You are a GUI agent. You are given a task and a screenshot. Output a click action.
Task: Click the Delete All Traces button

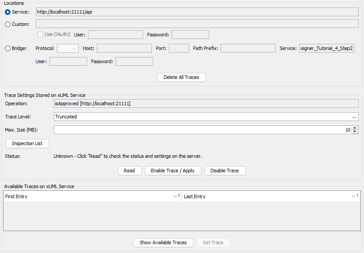click(181, 77)
